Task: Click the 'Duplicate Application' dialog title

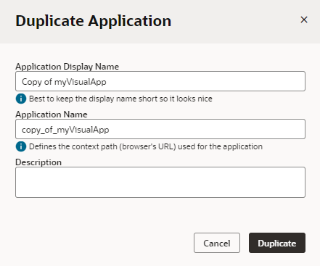Action: [94, 21]
